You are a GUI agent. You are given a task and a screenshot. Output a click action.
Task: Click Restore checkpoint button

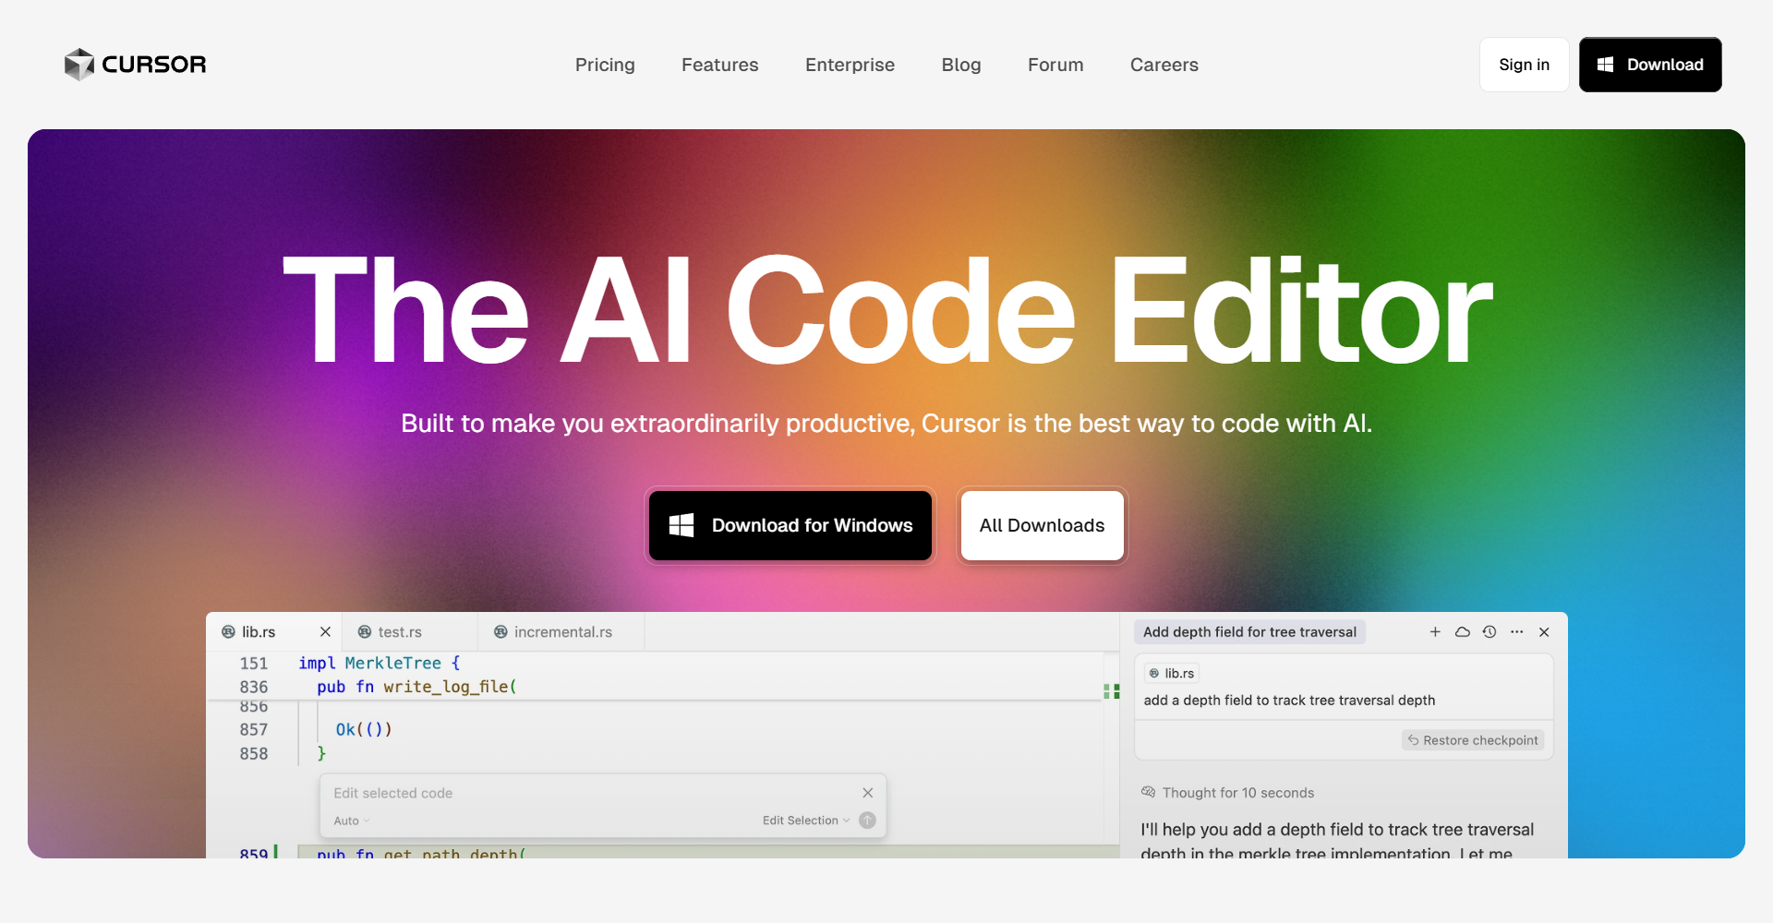1473,740
